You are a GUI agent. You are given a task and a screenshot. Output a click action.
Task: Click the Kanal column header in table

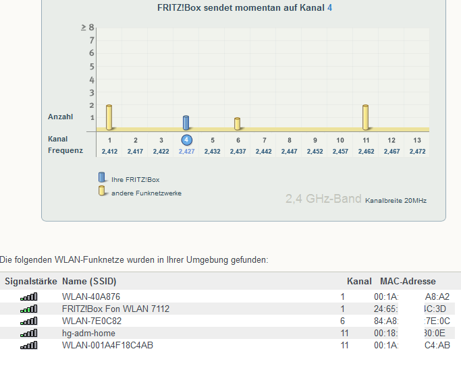click(x=359, y=281)
